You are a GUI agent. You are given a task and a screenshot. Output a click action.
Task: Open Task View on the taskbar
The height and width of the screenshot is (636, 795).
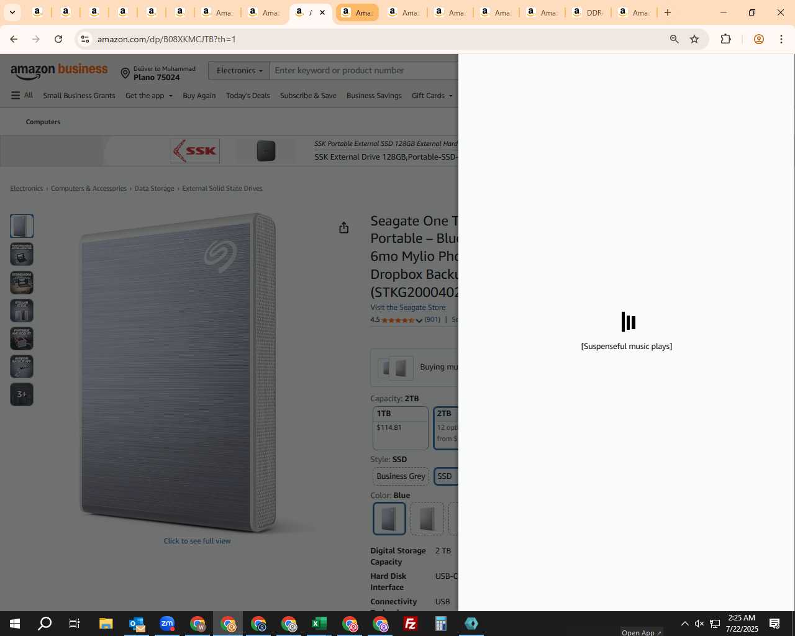click(75, 624)
